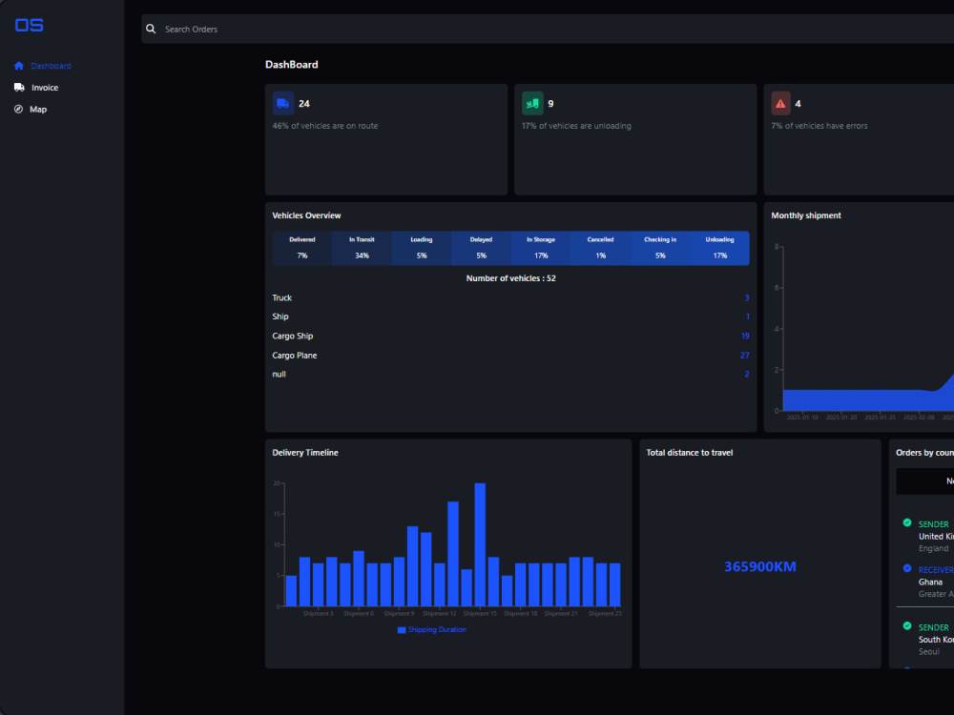Click the green unloading vehicles icon

coord(532,103)
